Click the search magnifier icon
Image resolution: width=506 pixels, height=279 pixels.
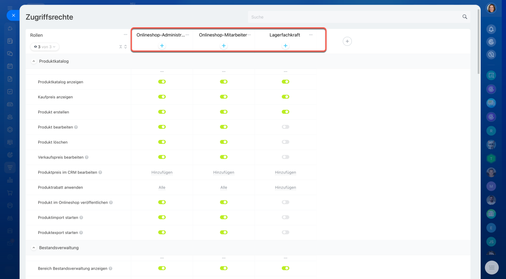tap(465, 17)
